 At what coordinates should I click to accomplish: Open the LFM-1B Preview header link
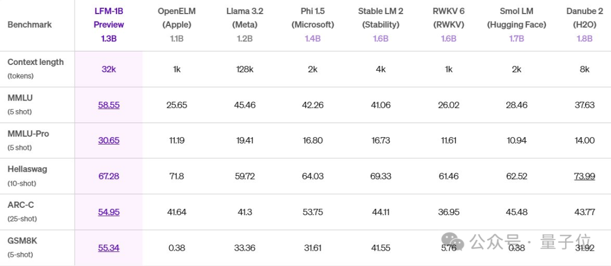pyautogui.click(x=109, y=18)
